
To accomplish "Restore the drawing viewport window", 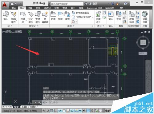I will (145, 32).
